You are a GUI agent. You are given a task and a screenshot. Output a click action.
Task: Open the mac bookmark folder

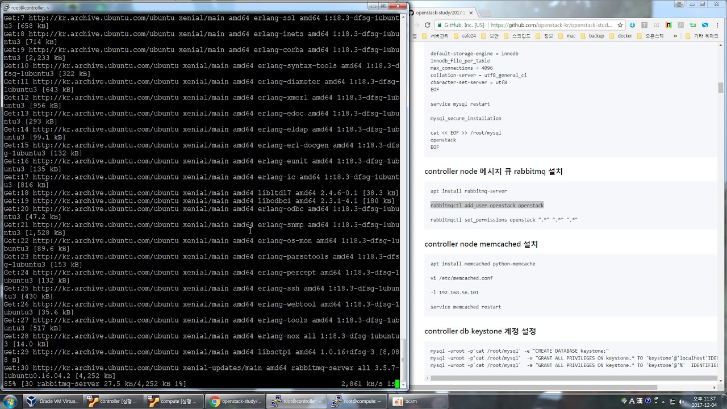point(566,36)
